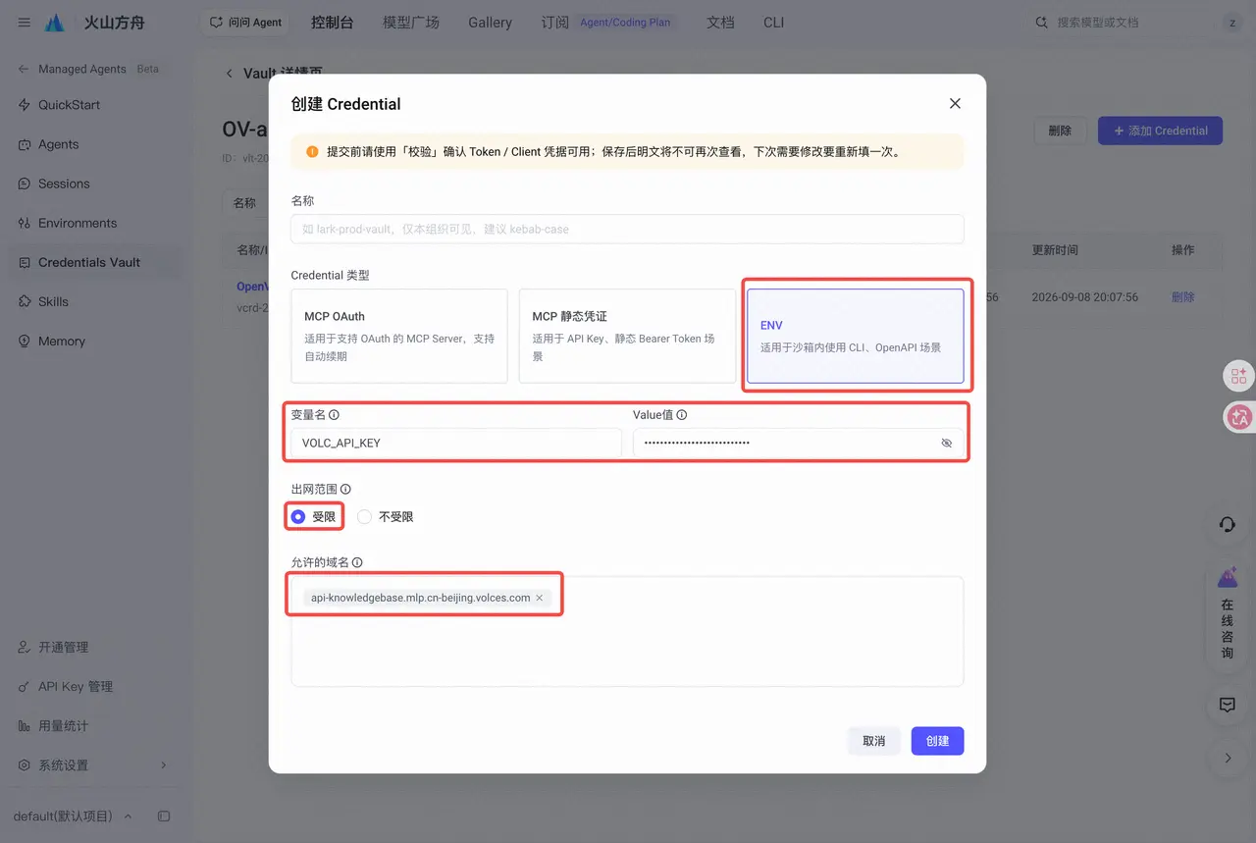Go back via Managed Agents arrow
1256x843 pixels.
(24, 70)
